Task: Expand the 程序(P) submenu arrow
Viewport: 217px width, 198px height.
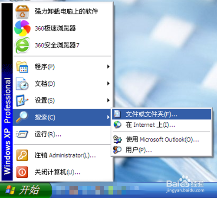Action: [x=108, y=67]
